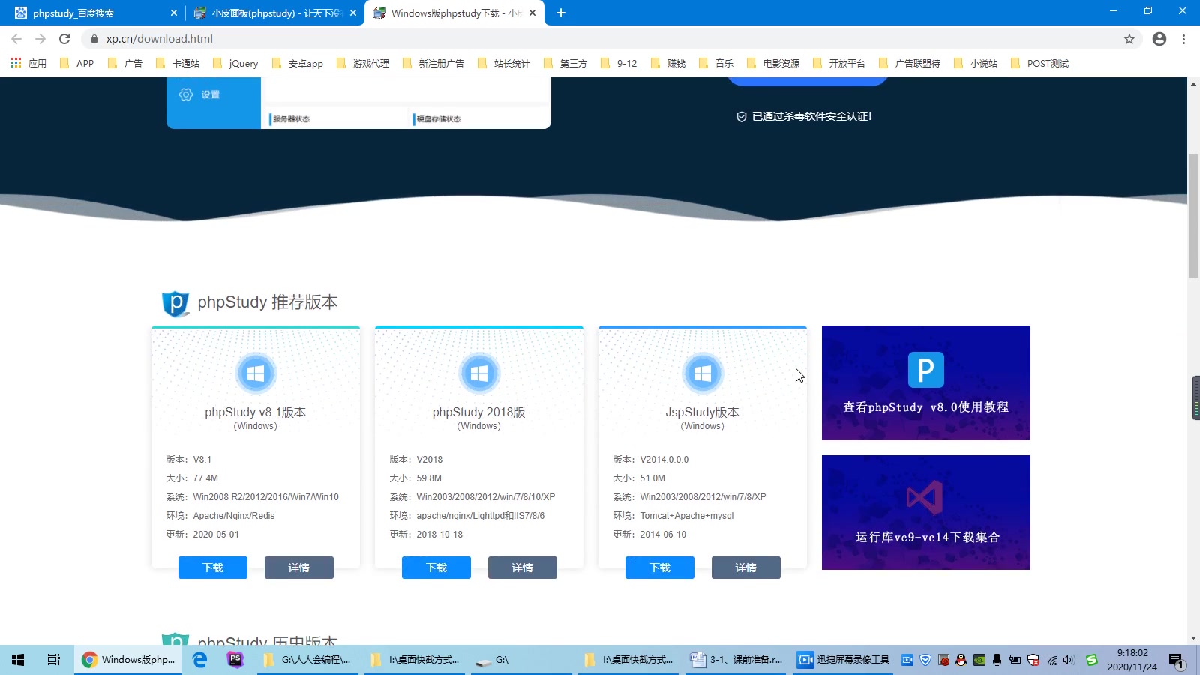Open QQ penguin tray icon
Image resolution: width=1200 pixels, height=675 pixels.
(x=961, y=660)
